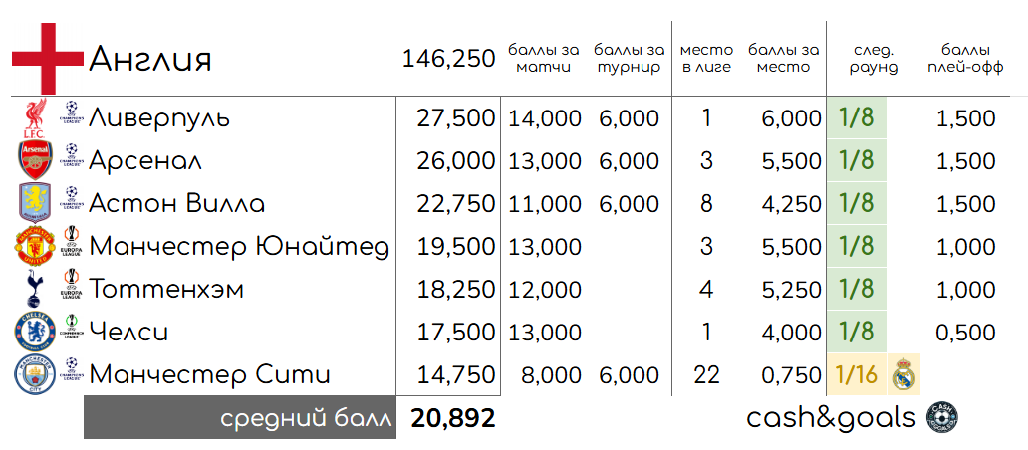Click the 'средний балл' gray label
This screenshot has height=450, width=1028.
point(240,417)
